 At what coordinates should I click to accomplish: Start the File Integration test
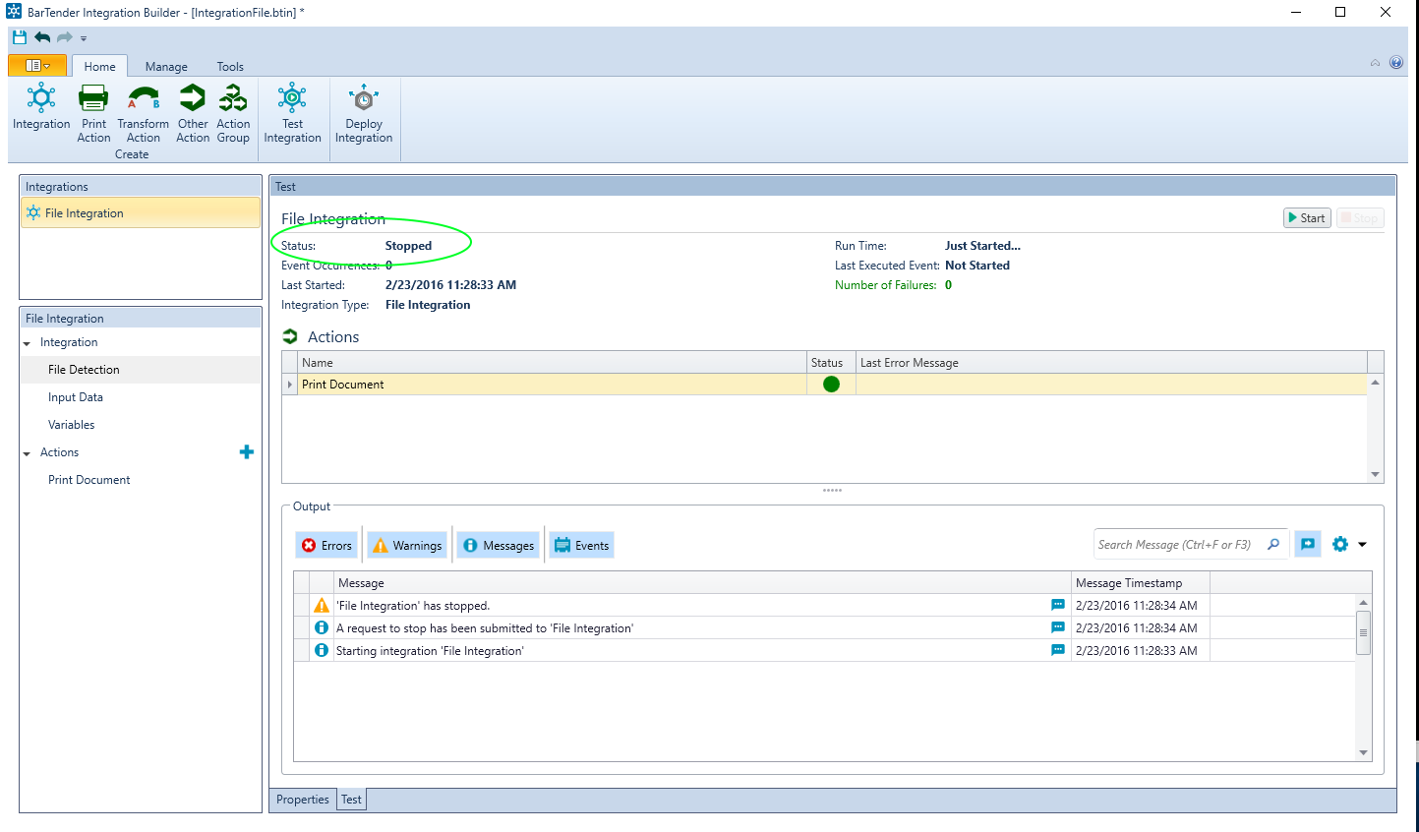[1307, 218]
